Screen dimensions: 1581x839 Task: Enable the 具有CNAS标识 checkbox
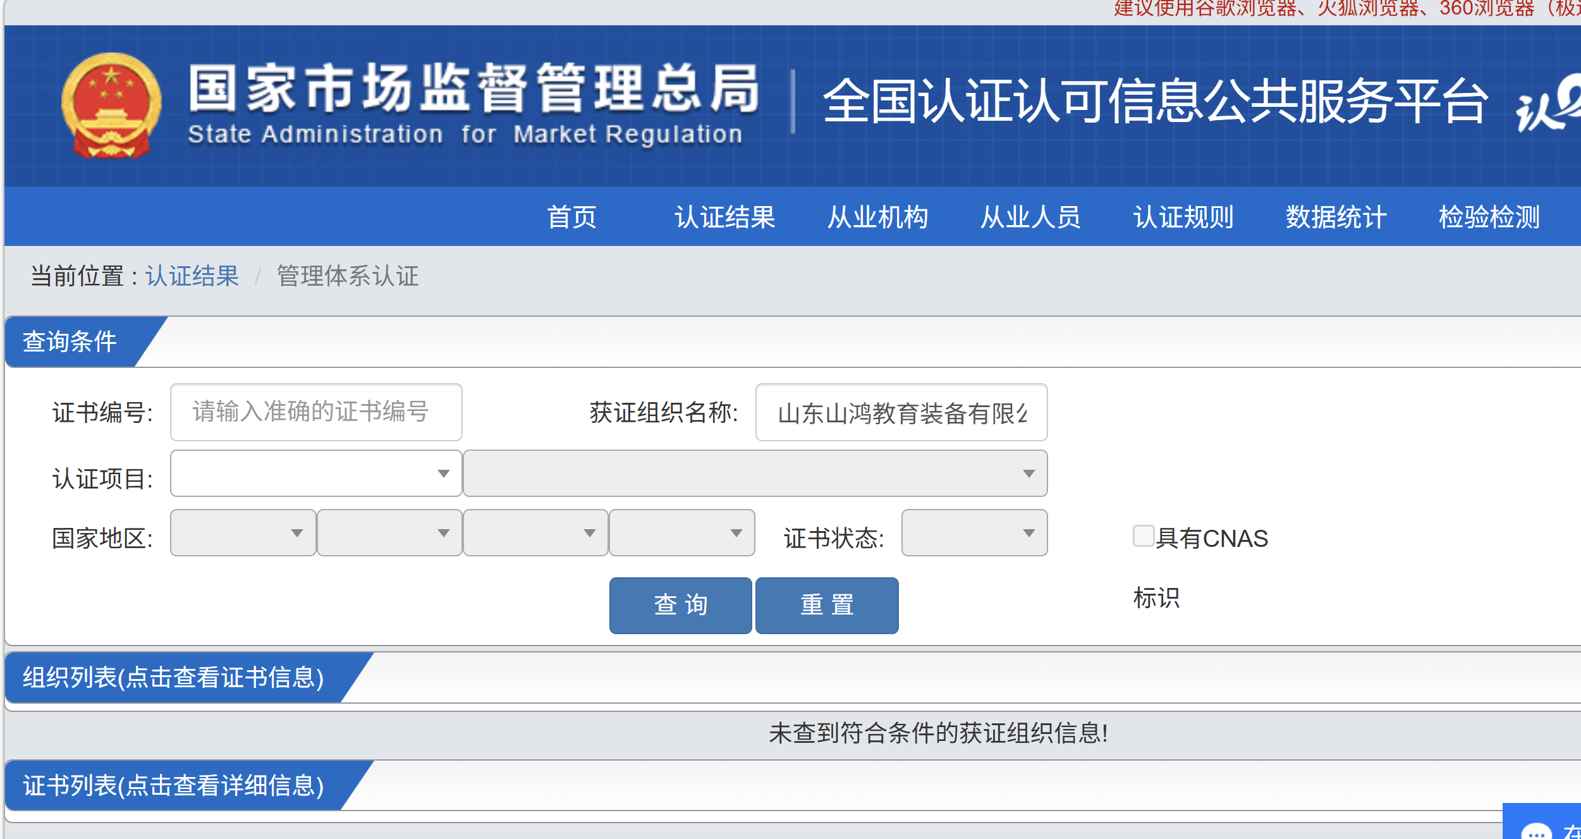click(1143, 536)
